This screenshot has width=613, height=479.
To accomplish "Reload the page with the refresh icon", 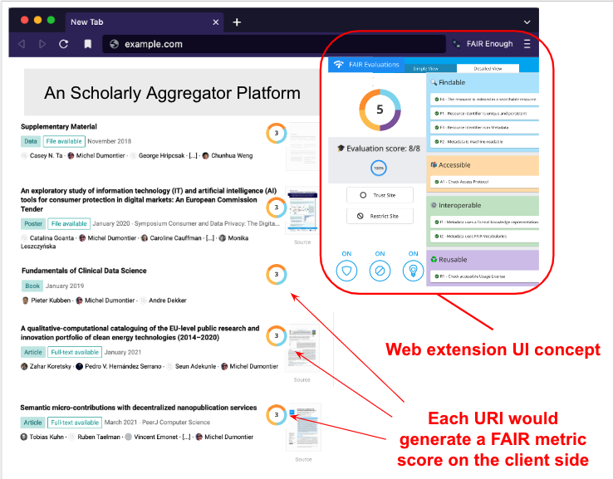I will (64, 44).
